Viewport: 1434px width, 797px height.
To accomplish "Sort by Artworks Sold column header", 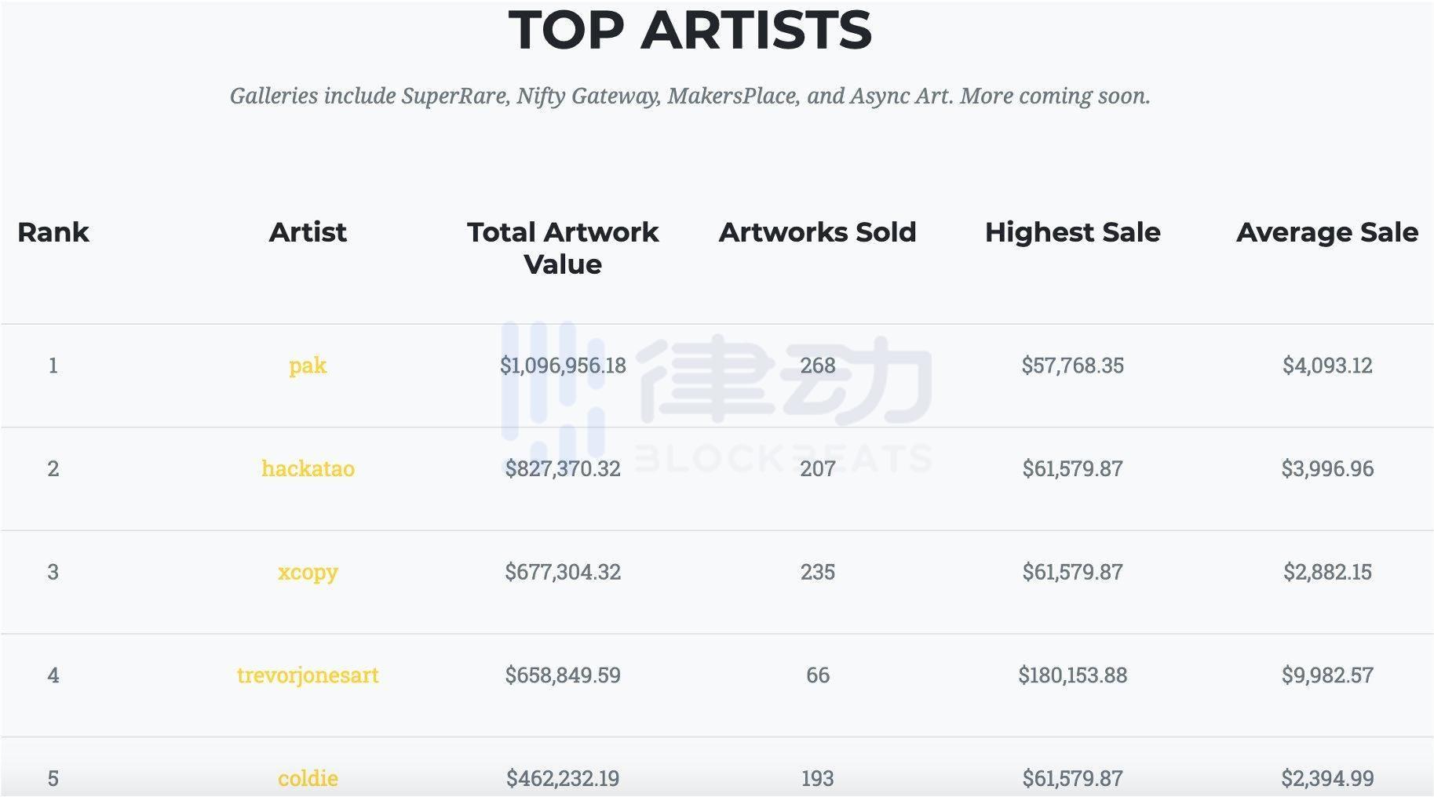I will [818, 232].
